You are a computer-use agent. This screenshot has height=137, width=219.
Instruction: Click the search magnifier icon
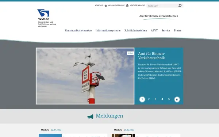(180, 5)
